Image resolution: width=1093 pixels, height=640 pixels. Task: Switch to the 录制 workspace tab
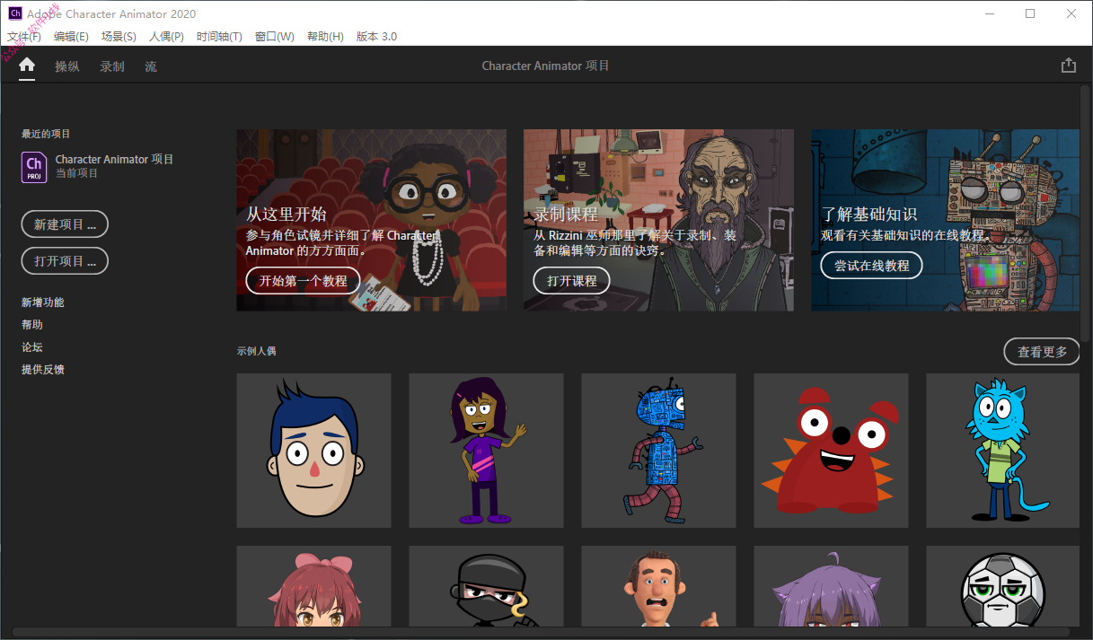coord(112,66)
